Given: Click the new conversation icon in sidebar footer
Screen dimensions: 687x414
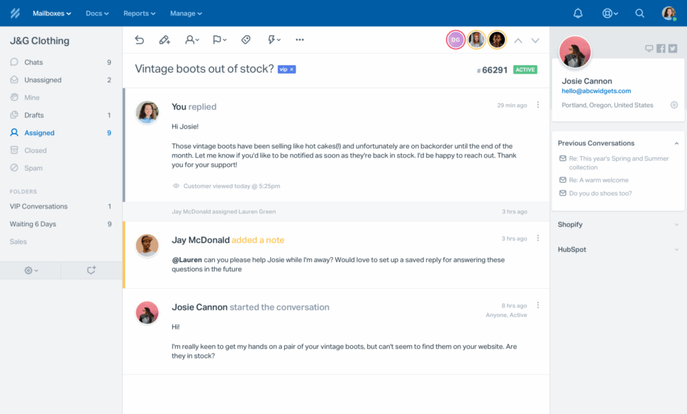Looking at the screenshot, I should tap(91, 270).
